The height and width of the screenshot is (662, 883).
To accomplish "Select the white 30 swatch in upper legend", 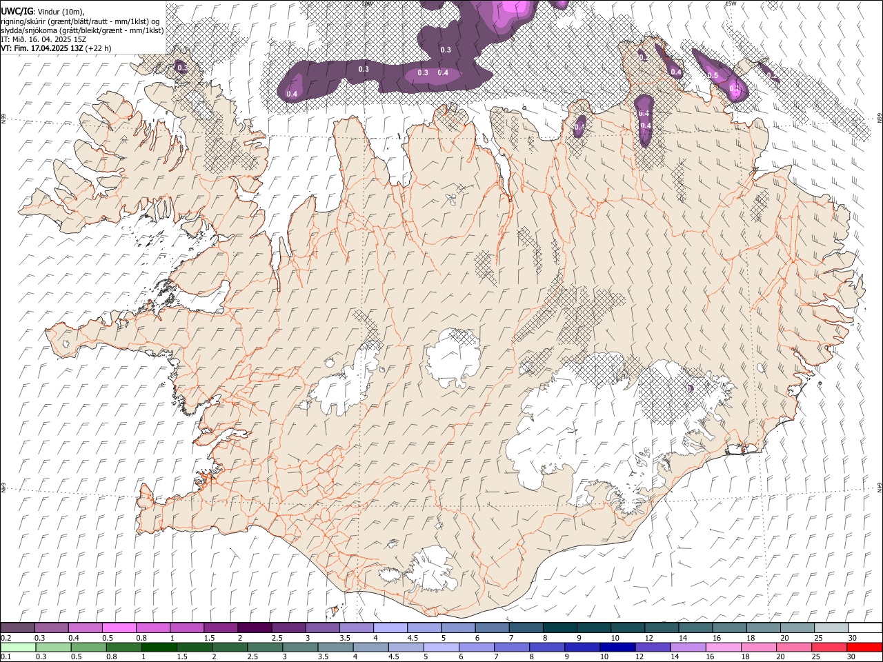I will click(865, 628).
